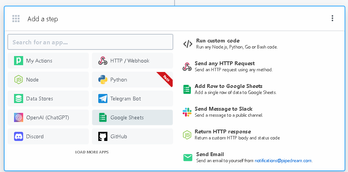Click 'Send a message to a public channel.' text
This screenshot has width=348, height=172.
click(x=228, y=115)
